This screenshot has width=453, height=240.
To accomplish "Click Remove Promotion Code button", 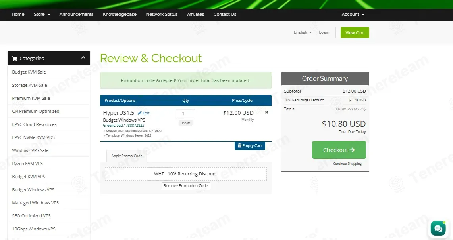I will click(x=186, y=186).
